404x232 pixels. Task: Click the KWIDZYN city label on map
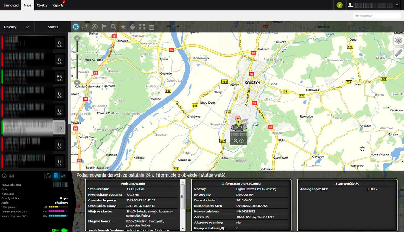pyautogui.click(x=252, y=82)
